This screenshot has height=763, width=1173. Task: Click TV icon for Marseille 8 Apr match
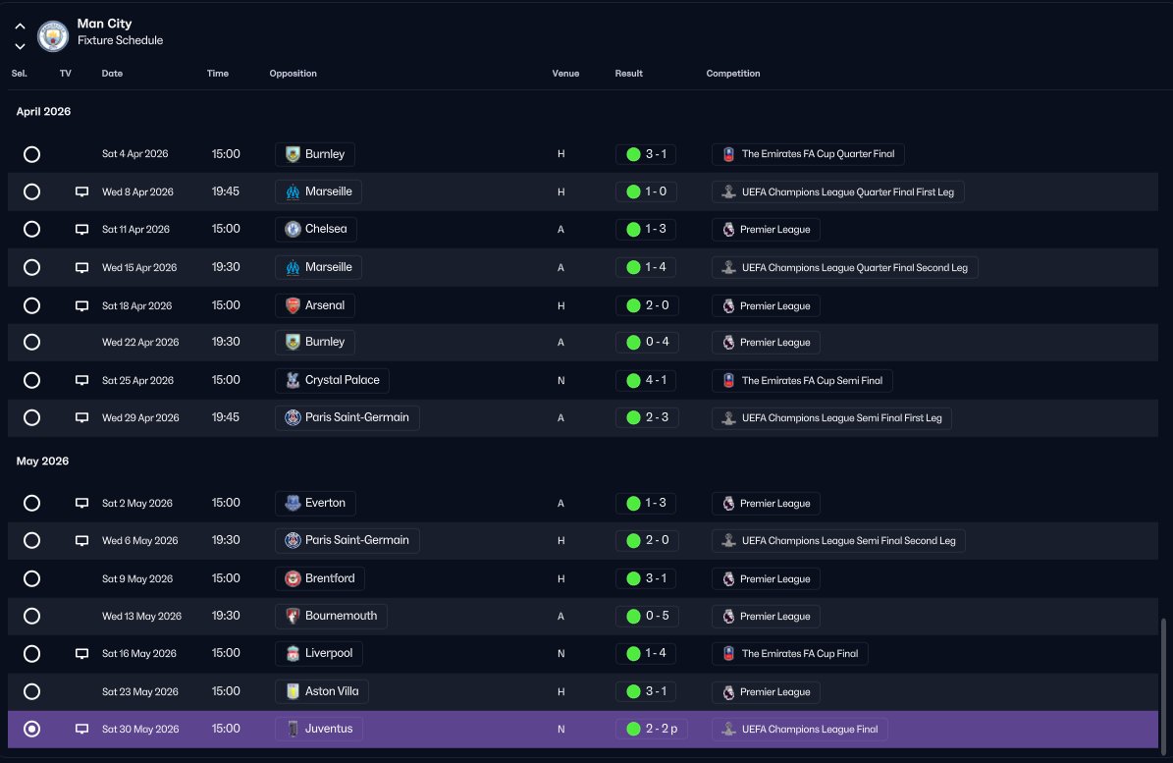tap(81, 191)
